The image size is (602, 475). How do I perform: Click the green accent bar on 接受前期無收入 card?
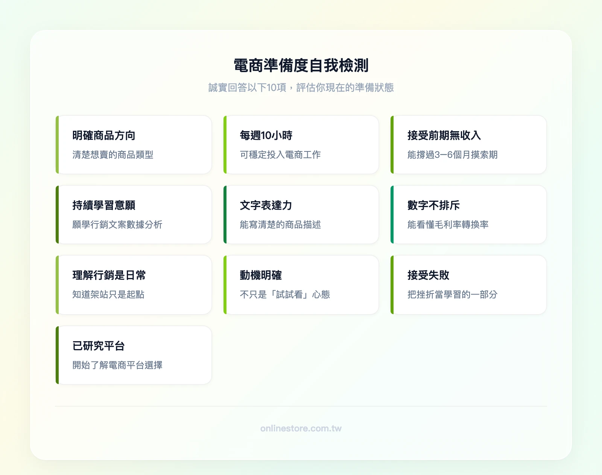393,145
